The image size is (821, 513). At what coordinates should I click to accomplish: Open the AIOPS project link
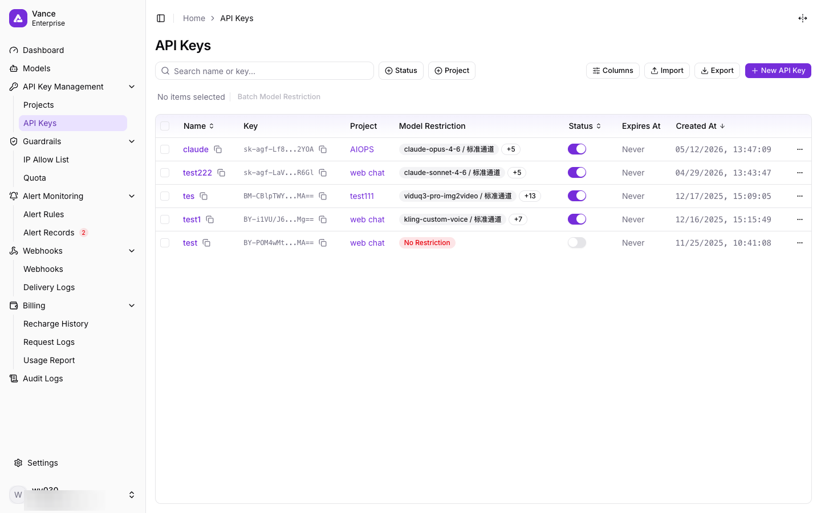tap(362, 149)
